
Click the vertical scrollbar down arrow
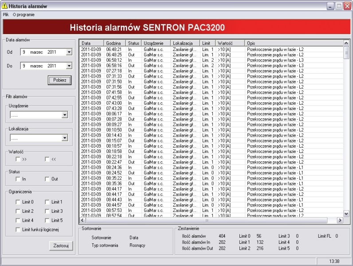click(346, 214)
